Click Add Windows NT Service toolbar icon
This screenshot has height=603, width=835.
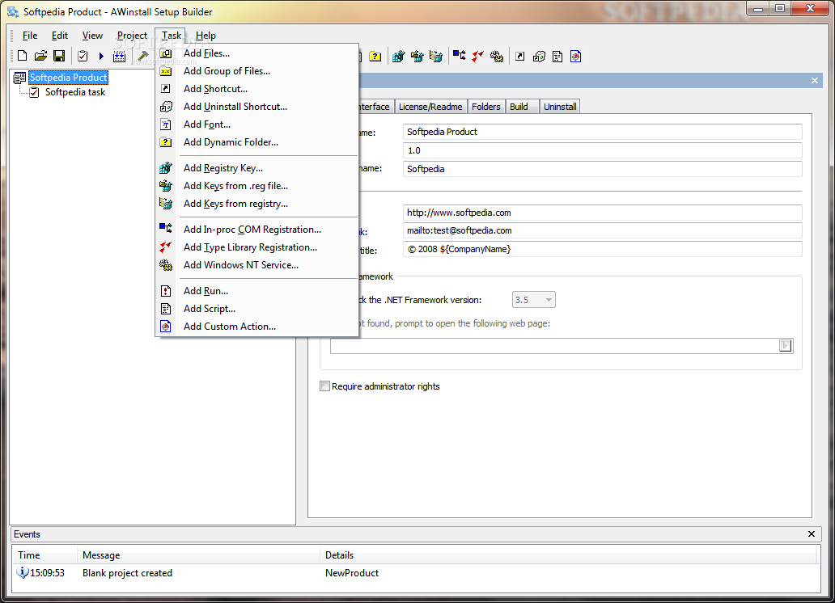point(497,57)
